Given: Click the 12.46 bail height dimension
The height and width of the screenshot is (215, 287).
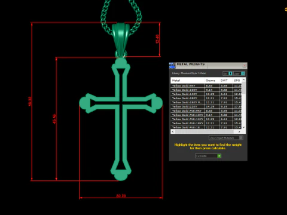Looking at the screenshot, I should (157, 39).
